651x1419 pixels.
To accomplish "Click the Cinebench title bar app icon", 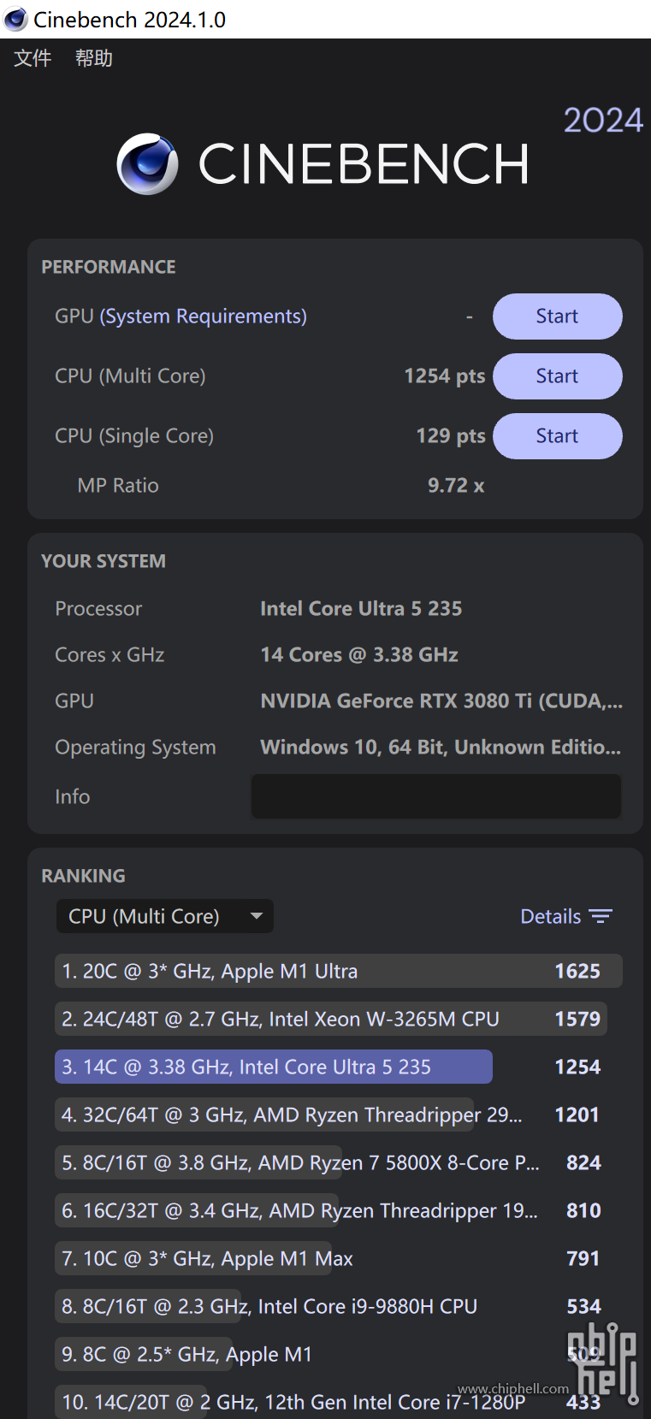I will click(x=15, y=19).
